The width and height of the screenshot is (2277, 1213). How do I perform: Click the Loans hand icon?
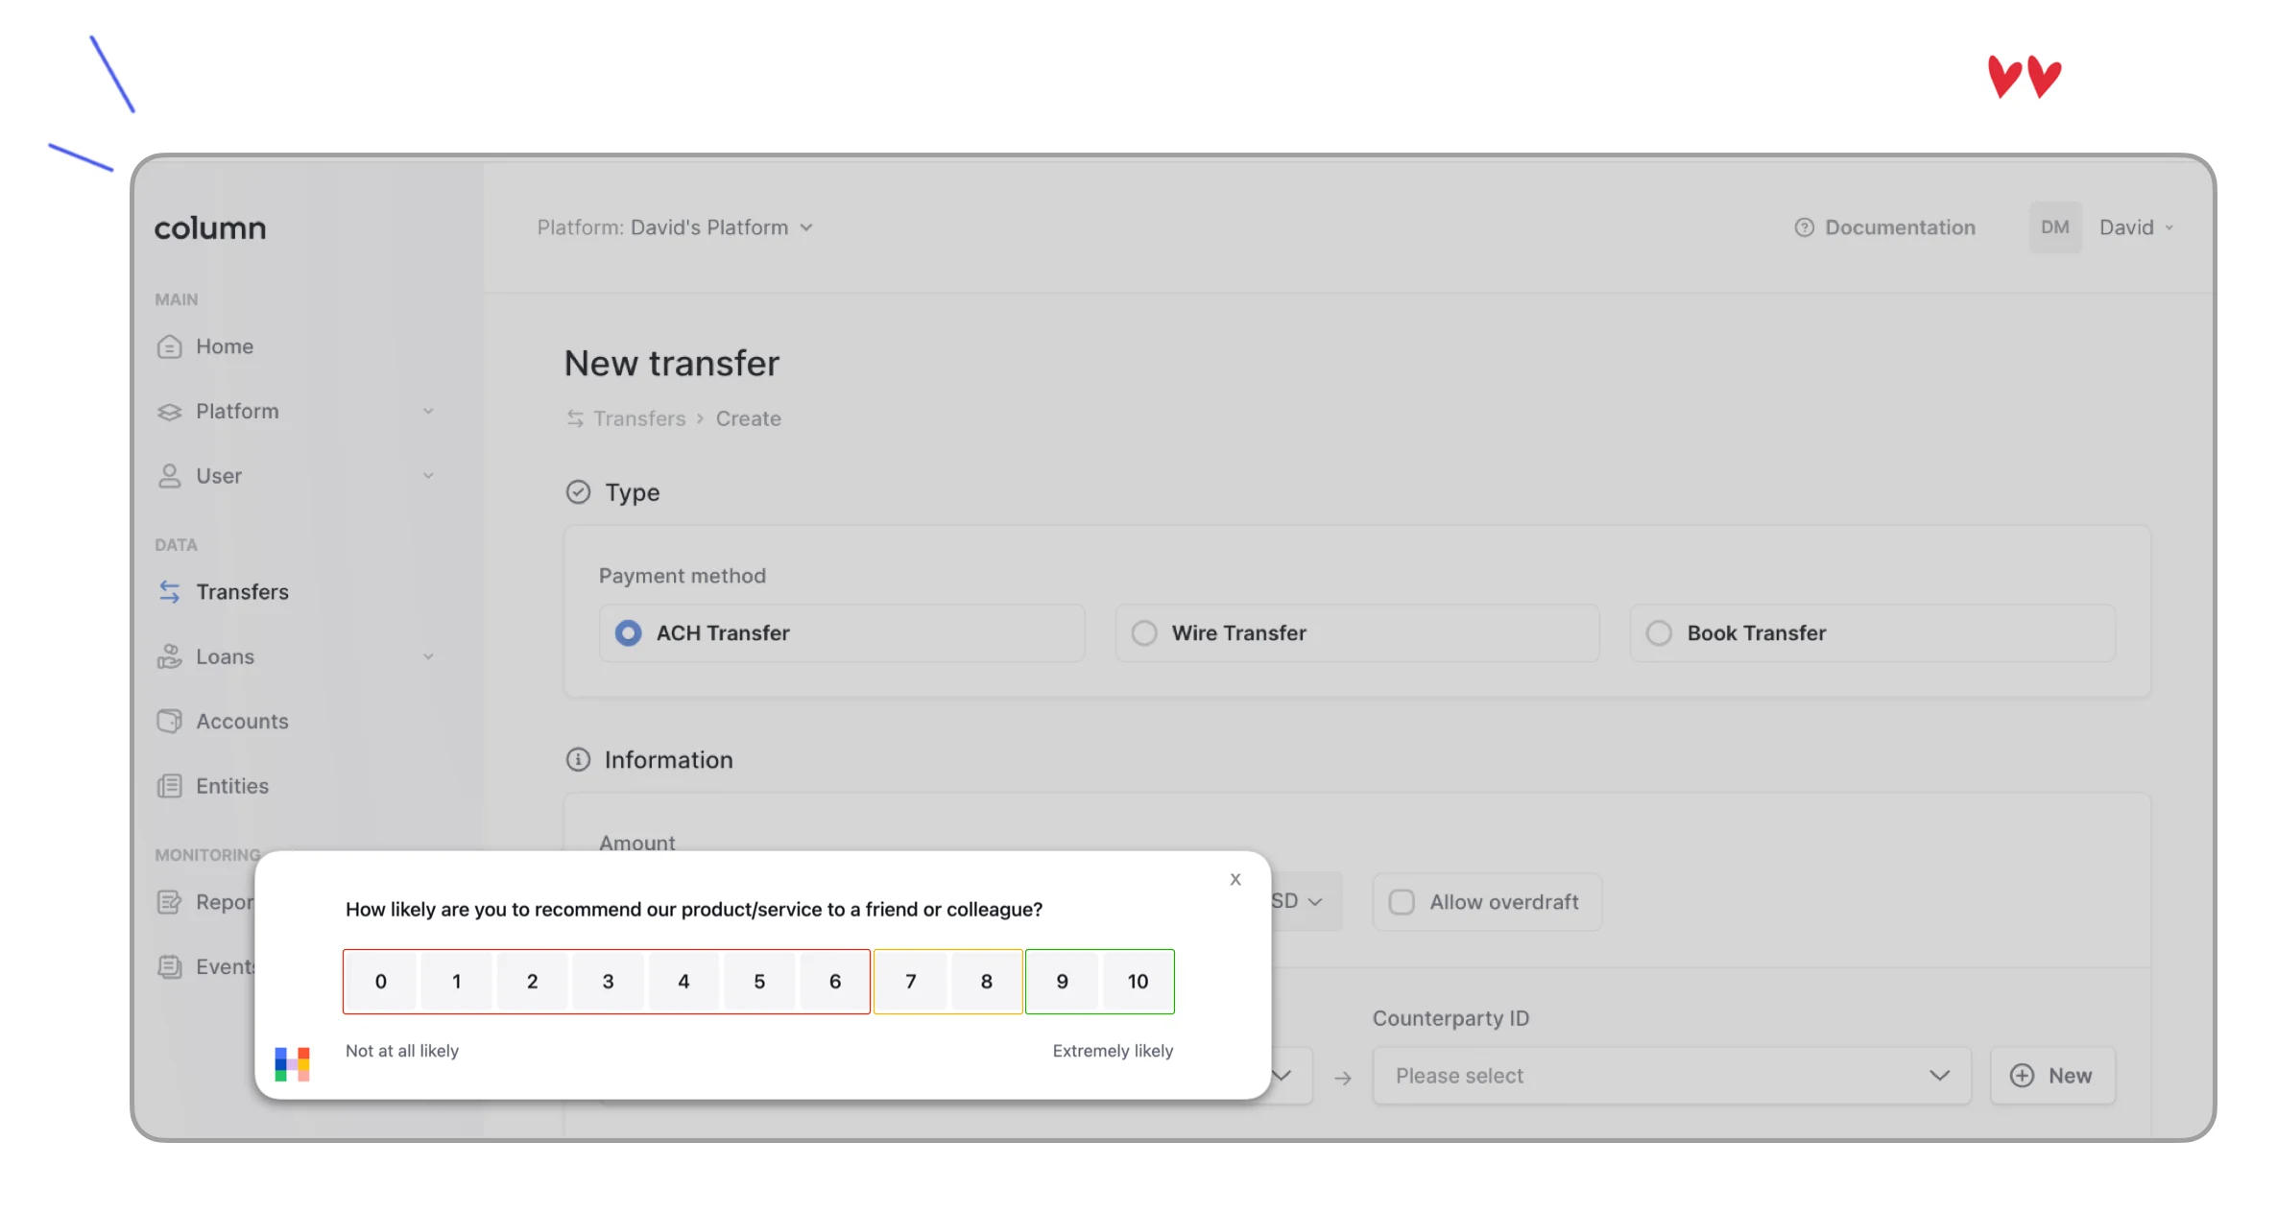point(169,656)
